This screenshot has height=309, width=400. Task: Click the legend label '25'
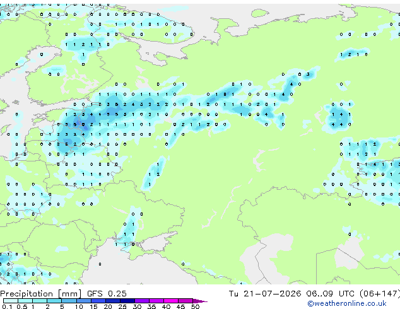tap(122, 306)
